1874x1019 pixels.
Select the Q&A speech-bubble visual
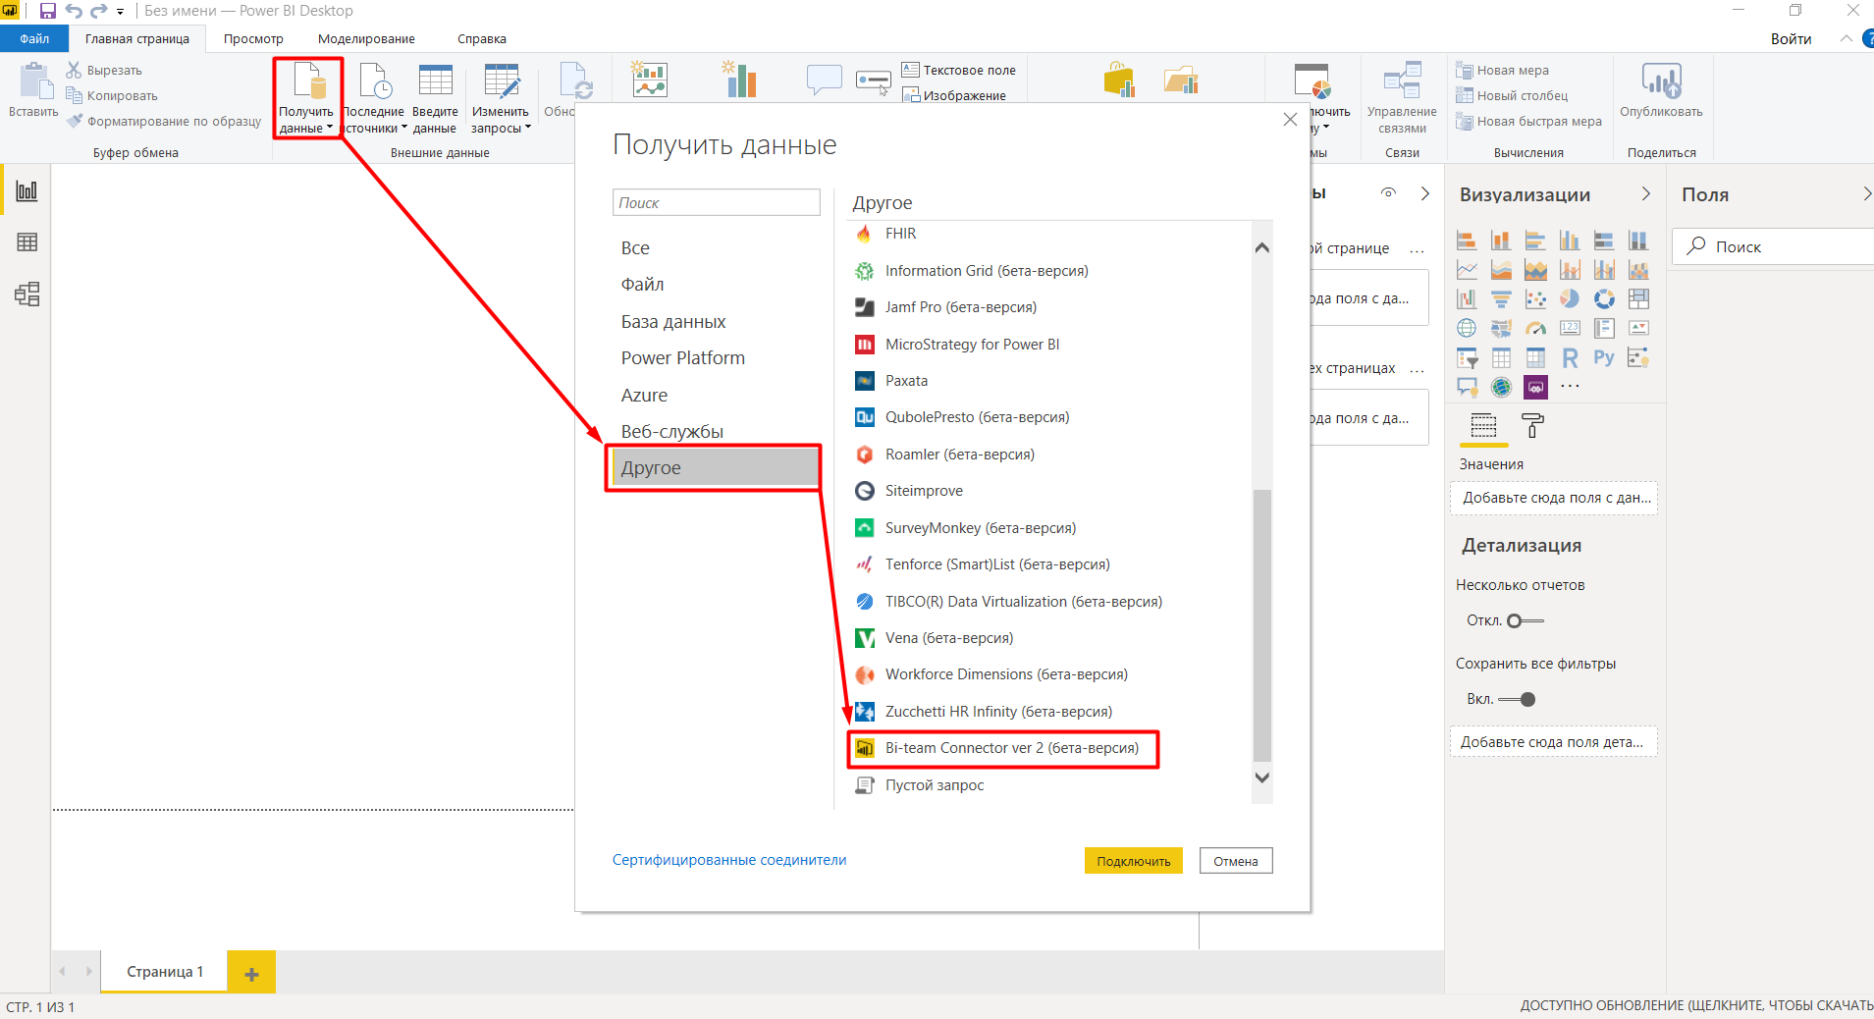(1467, 387)
